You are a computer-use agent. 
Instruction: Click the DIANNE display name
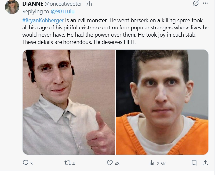(33, 4)
